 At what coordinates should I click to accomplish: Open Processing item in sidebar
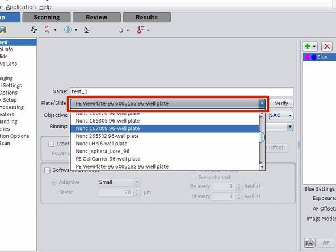pyautogui.click(x=12, y=107)
